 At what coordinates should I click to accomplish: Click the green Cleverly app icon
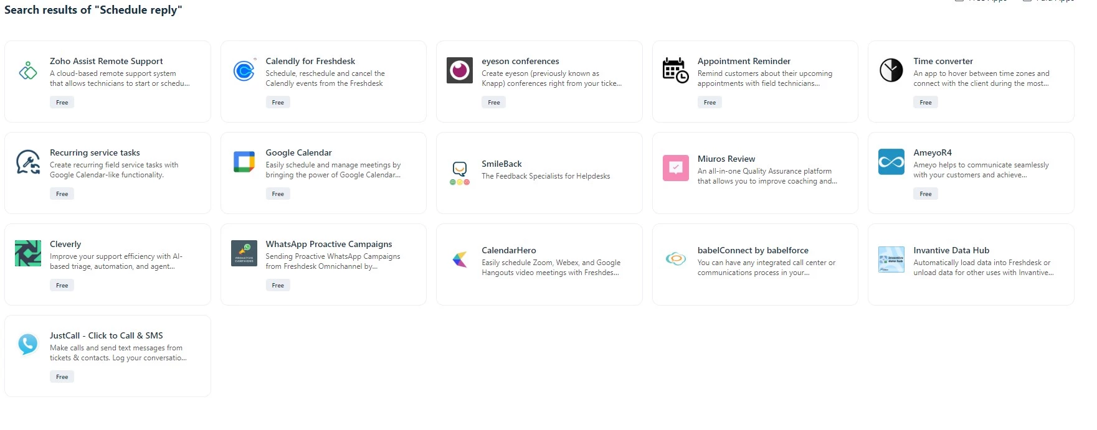[x=28, y=253]
